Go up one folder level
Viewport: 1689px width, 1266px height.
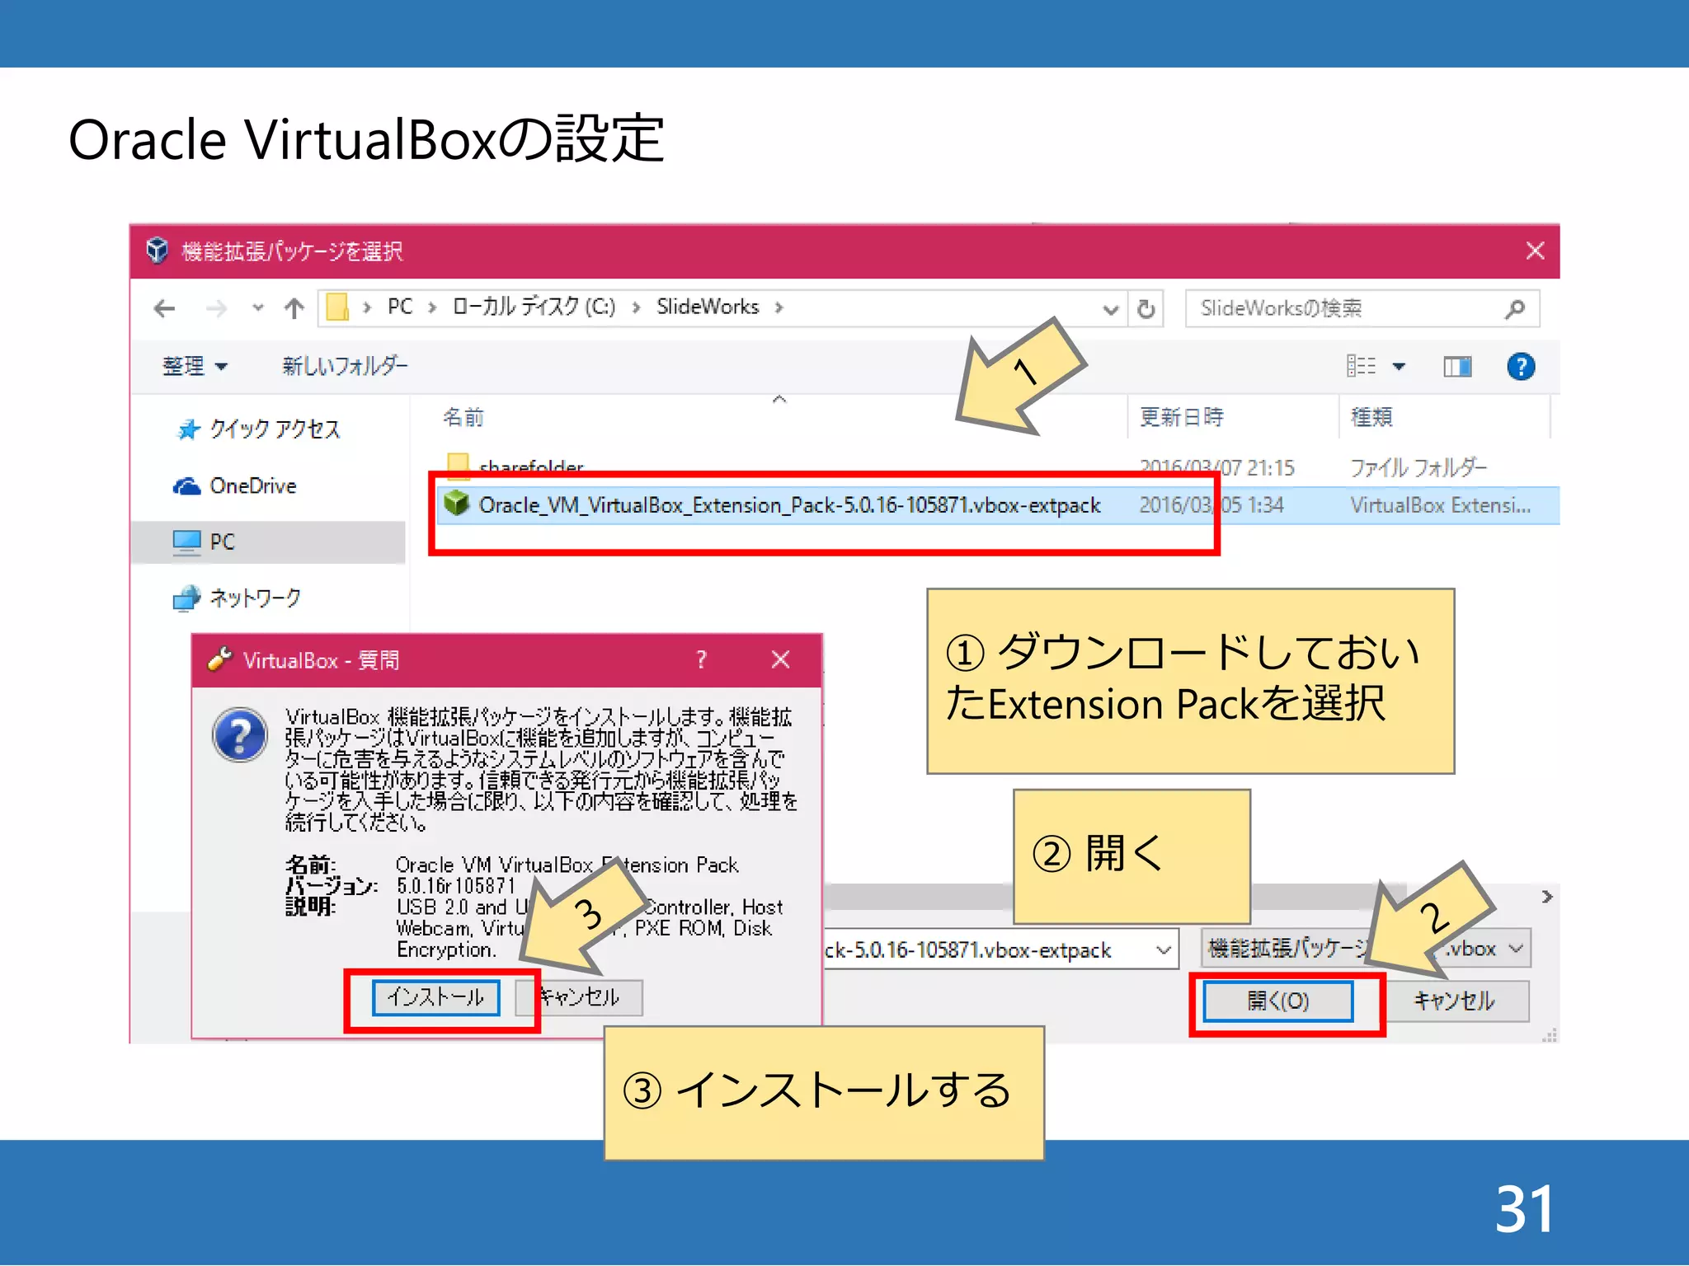point(294,308)
